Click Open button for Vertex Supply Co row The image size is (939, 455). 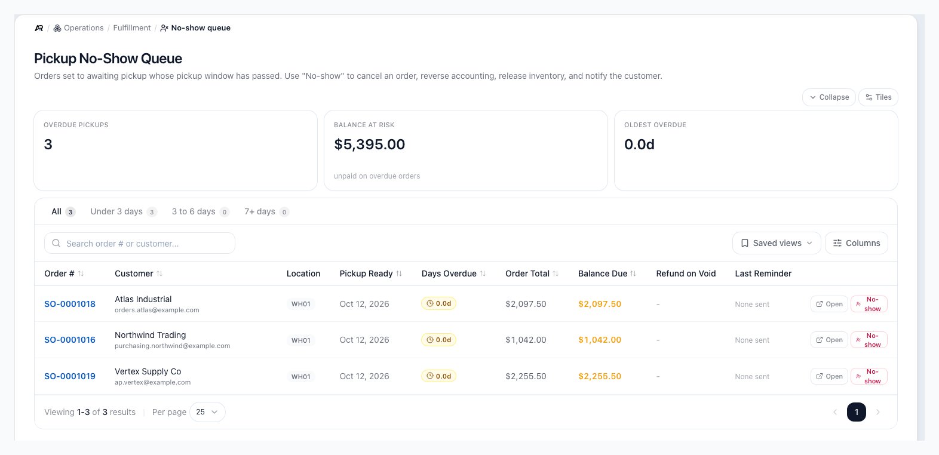click(829, 376)
